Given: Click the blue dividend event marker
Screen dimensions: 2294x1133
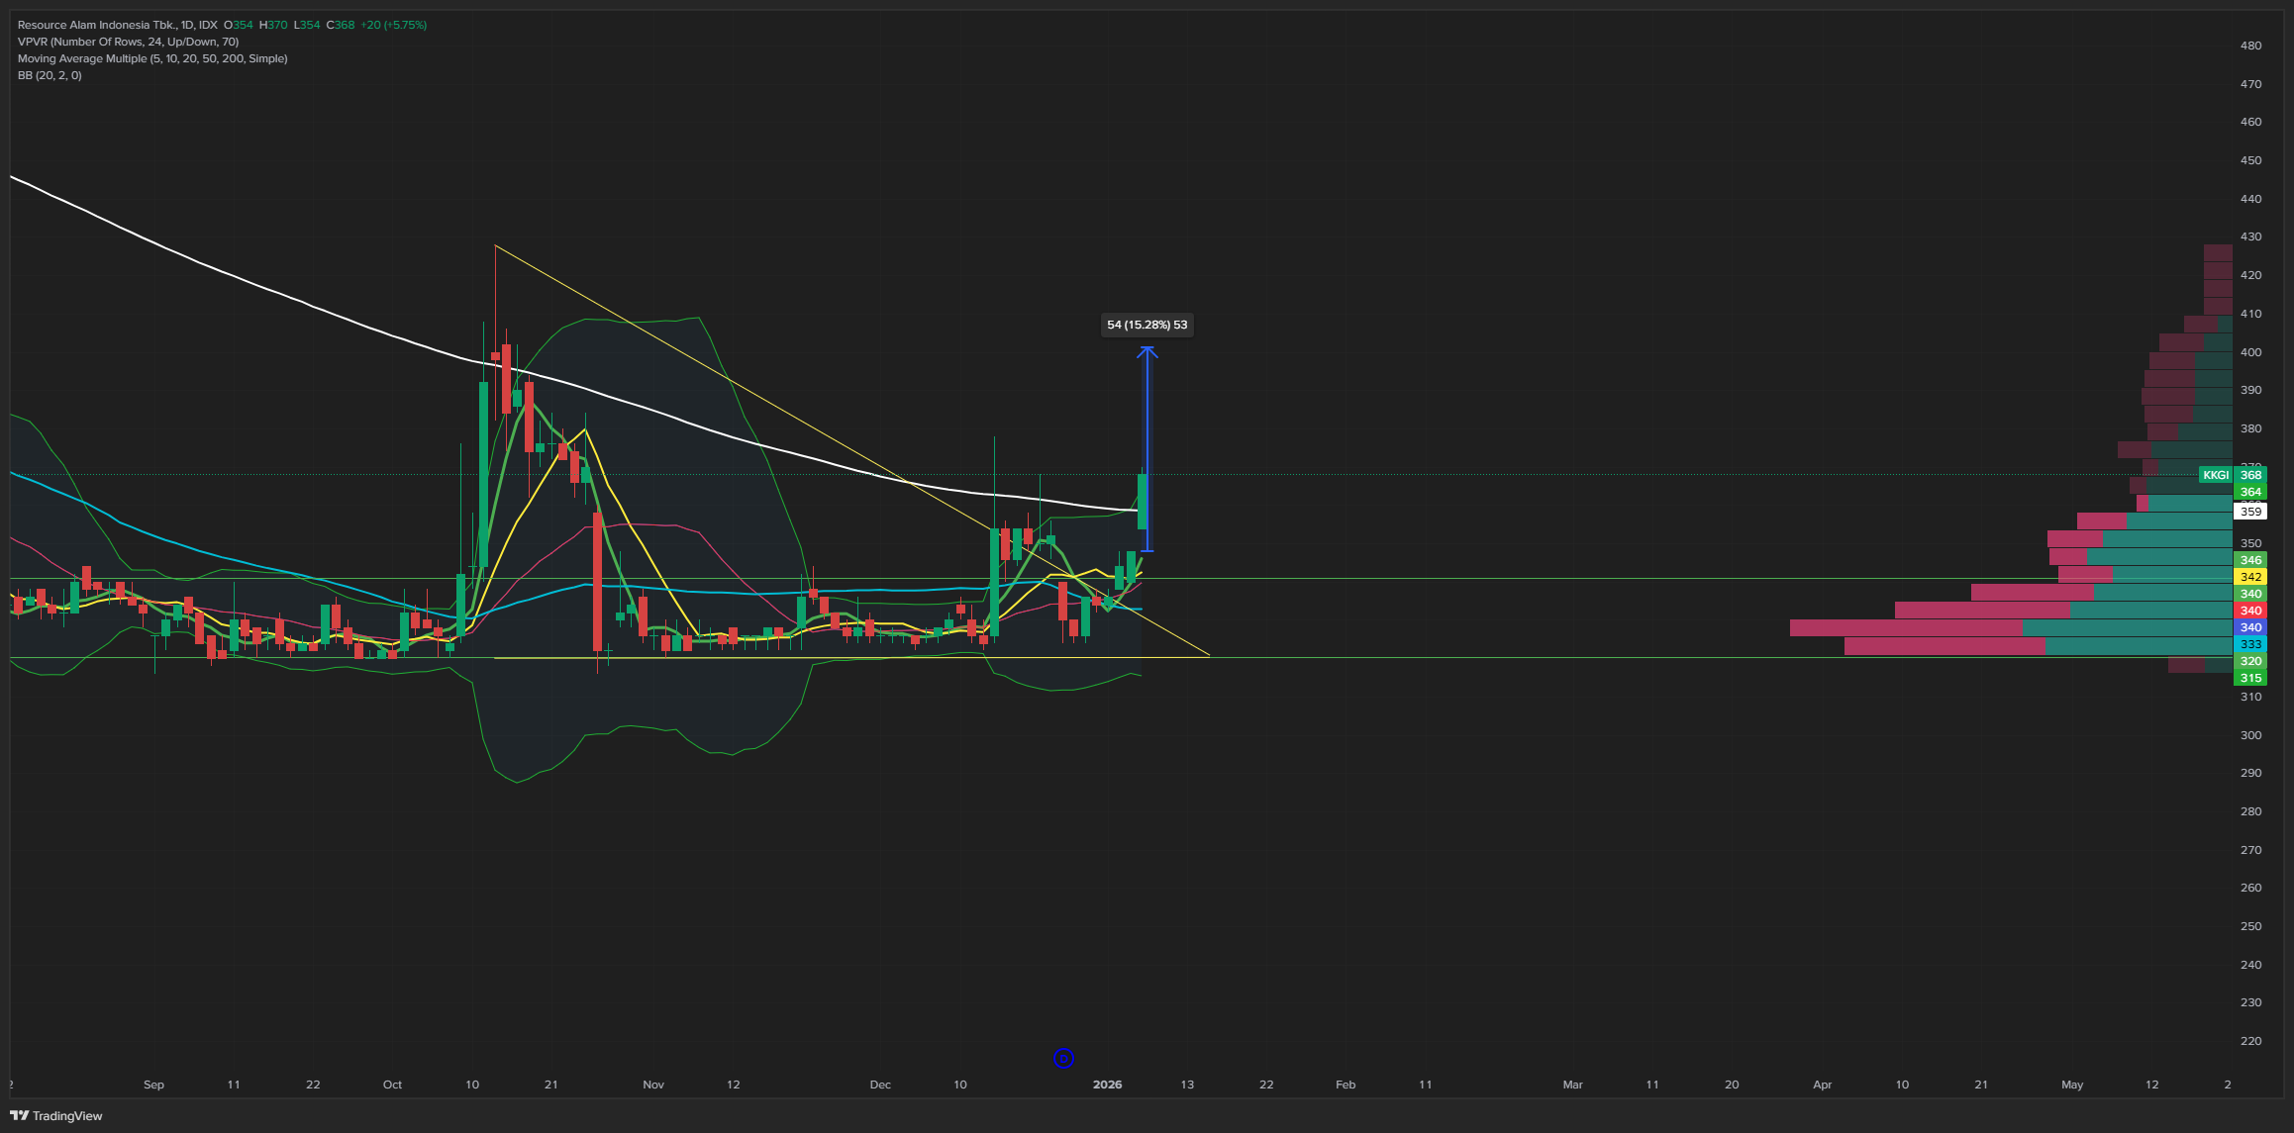Looking at the screenshot, I should click(1063, 1059).
